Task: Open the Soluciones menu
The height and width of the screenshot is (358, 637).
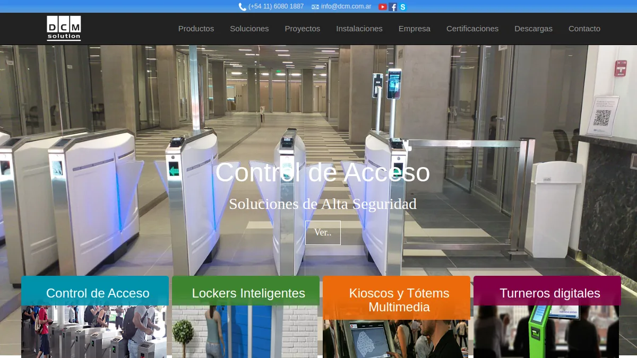Action: pos(249,29)
